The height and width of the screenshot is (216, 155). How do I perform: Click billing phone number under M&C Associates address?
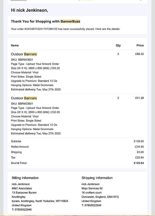click(x=22, y=210)
